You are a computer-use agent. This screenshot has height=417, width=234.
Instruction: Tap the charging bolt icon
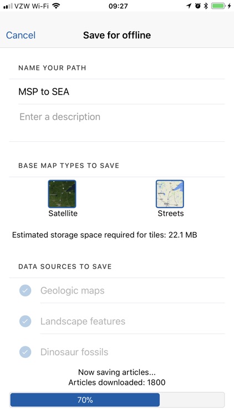tap(229, 6)
